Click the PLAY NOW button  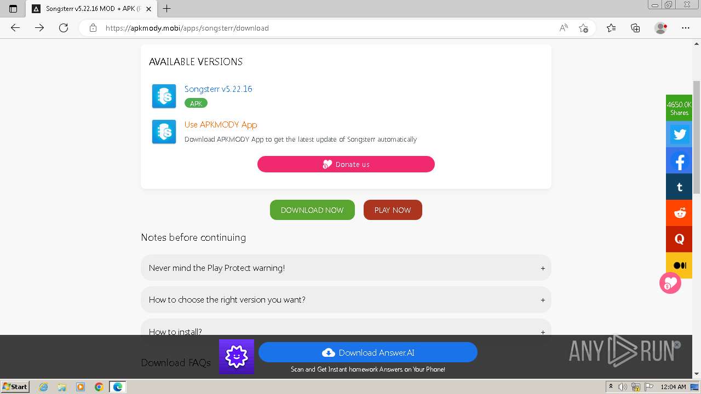point(393,210)
